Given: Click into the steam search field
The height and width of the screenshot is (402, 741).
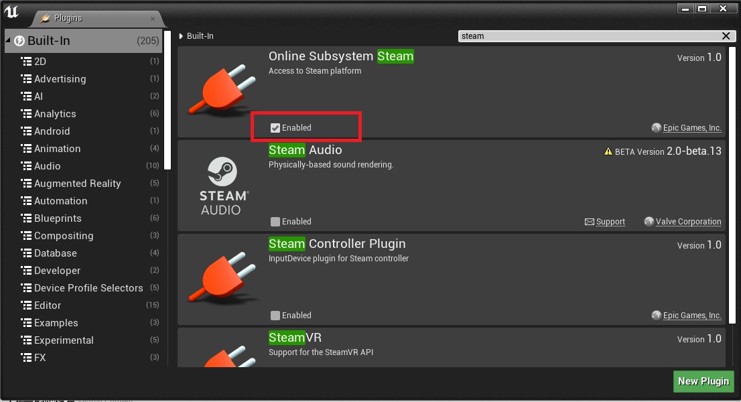Looking at the screenshot, I should tap(590, 36).
